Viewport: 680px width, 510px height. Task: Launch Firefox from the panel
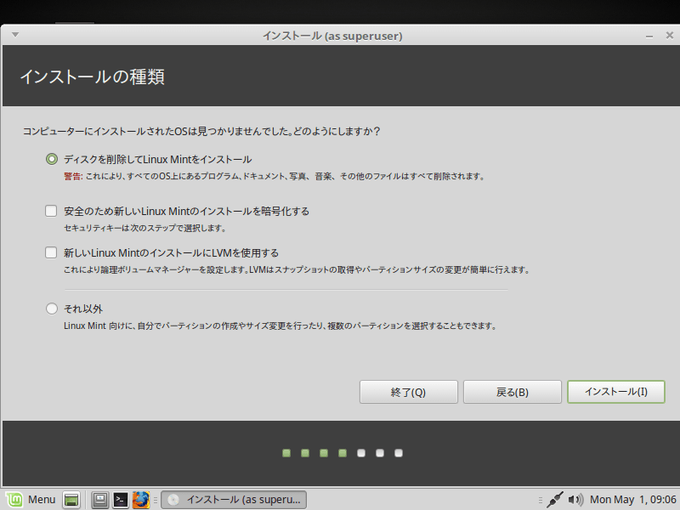[x=141, y=500]
